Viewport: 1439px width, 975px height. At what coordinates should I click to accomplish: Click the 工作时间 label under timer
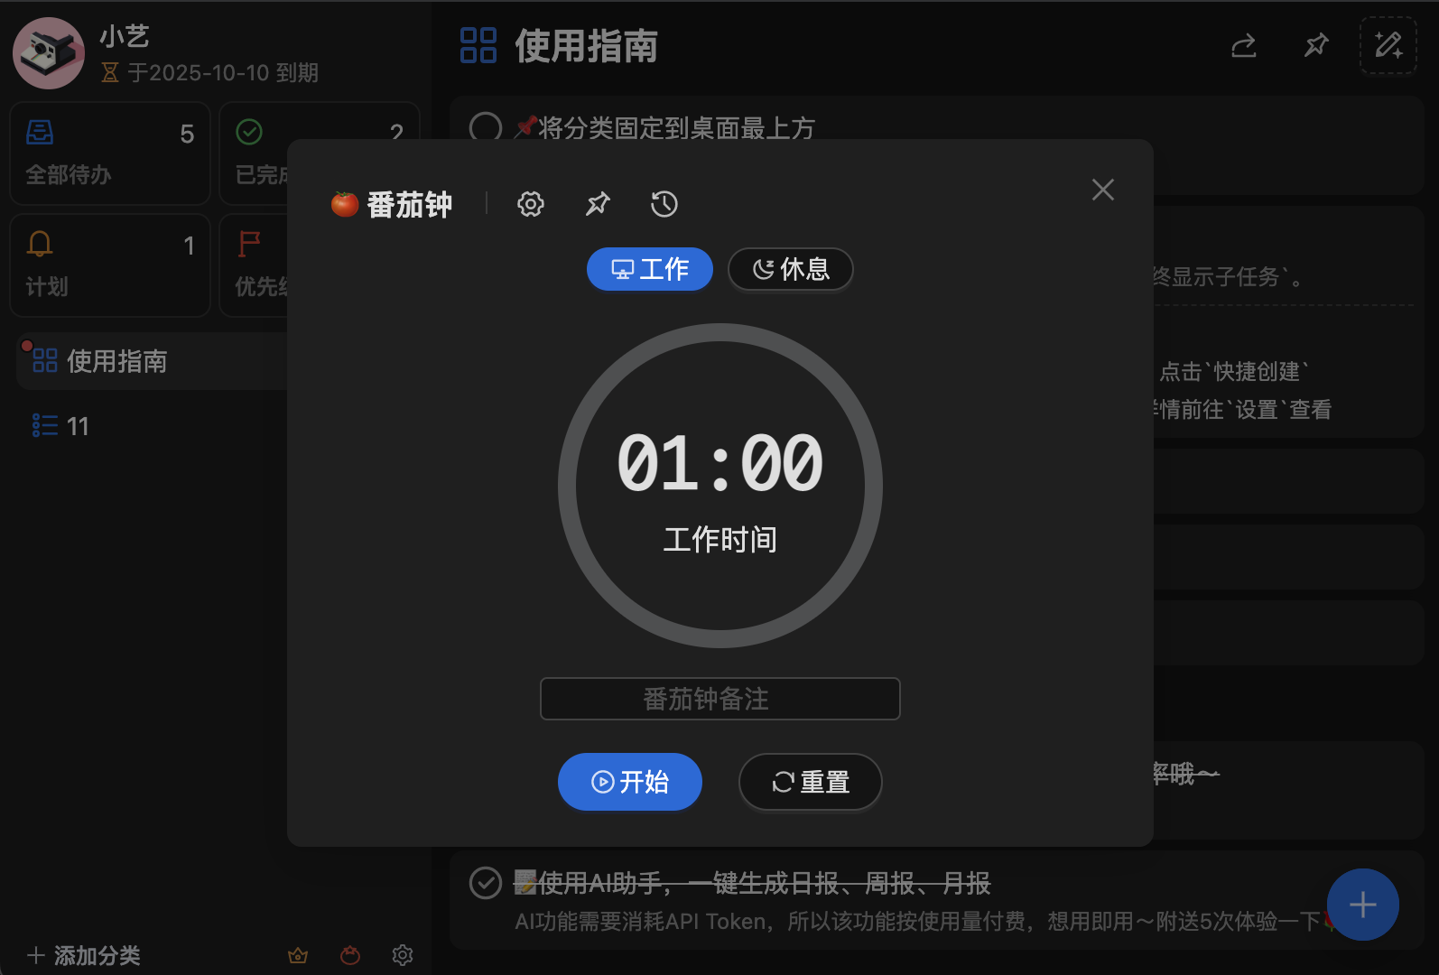(720, 540)
